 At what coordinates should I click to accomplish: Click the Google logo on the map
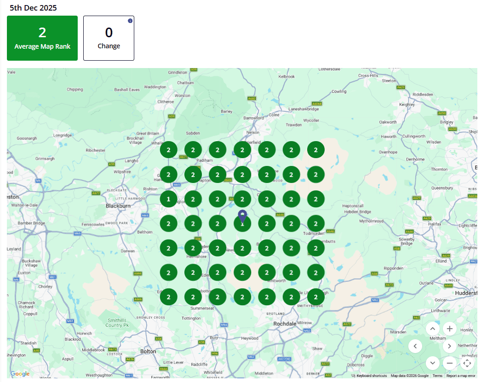pyautogui.click(x=20, y=374)
